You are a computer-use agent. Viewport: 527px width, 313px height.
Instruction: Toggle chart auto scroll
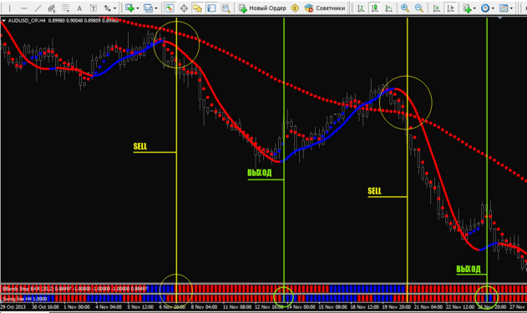436,8
